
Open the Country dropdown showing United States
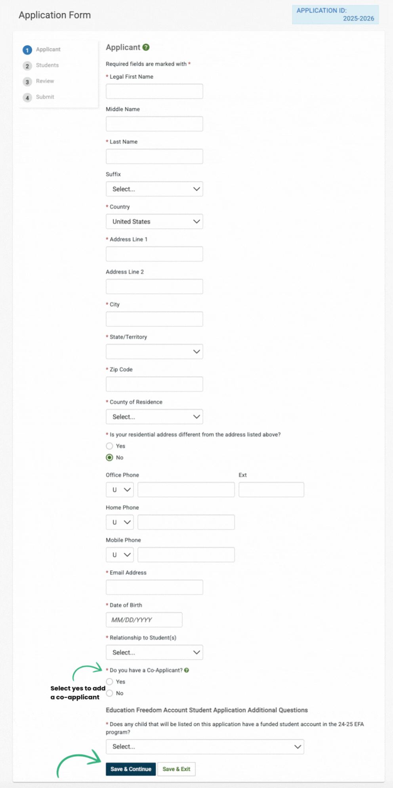click(x=154, y=221)
